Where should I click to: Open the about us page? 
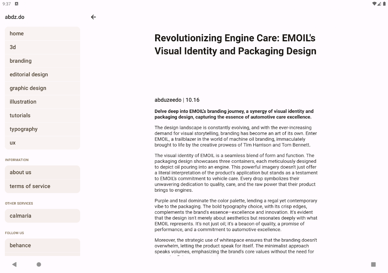43,172
